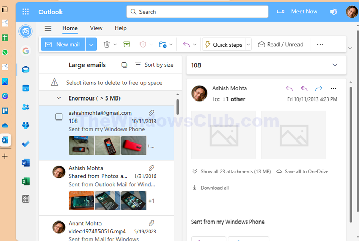The image size is (359, 241).
Task: Launch Excel from the app rail
Action: (26, 182)
